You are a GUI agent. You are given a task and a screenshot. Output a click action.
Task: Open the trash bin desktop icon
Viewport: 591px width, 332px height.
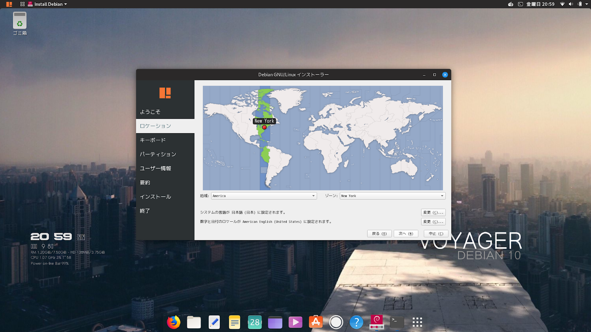[x=20, y=24]
